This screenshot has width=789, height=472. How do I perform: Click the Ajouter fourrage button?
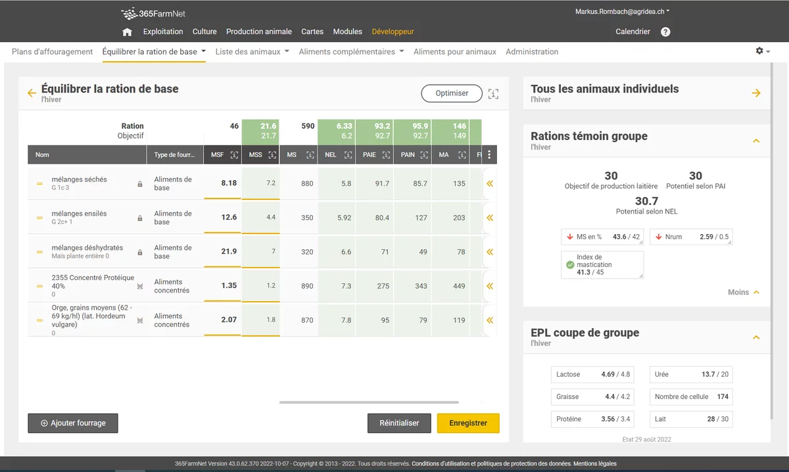[x=72, y=423]
